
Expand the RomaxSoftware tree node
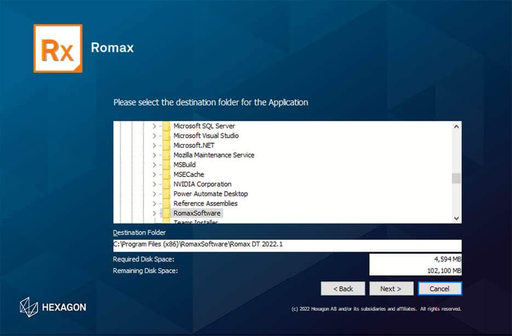click(154, 213)
